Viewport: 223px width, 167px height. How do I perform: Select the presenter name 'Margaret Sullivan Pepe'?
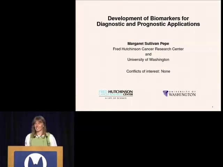pyautogui.click(x=148, y=43)
